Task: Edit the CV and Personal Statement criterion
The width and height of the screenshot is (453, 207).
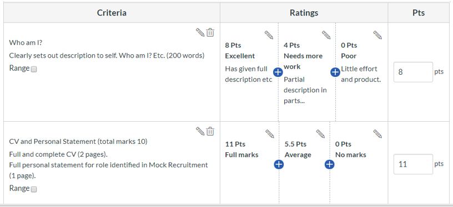Action: click(200, 131)
